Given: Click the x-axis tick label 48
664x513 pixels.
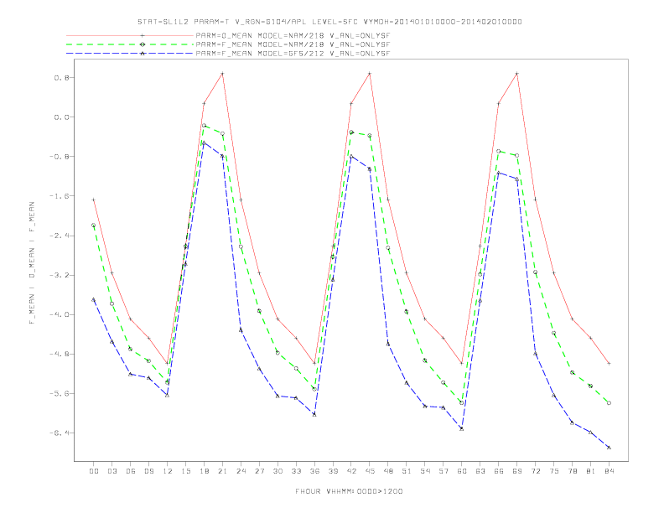Looking at the screenshot, I should tap(388, 471).
